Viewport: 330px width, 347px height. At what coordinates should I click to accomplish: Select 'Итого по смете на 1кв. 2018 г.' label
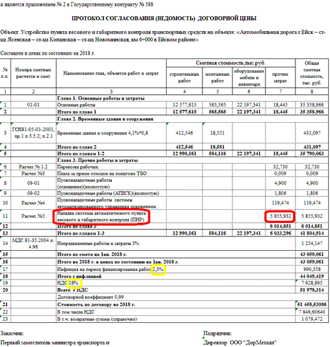point(92,255)
